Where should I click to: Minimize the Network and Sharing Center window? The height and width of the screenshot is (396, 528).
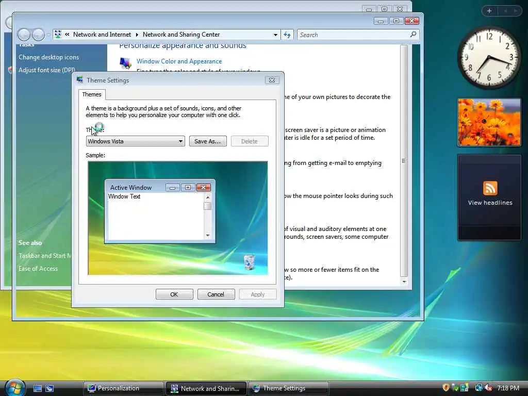(x=381, y=21)
